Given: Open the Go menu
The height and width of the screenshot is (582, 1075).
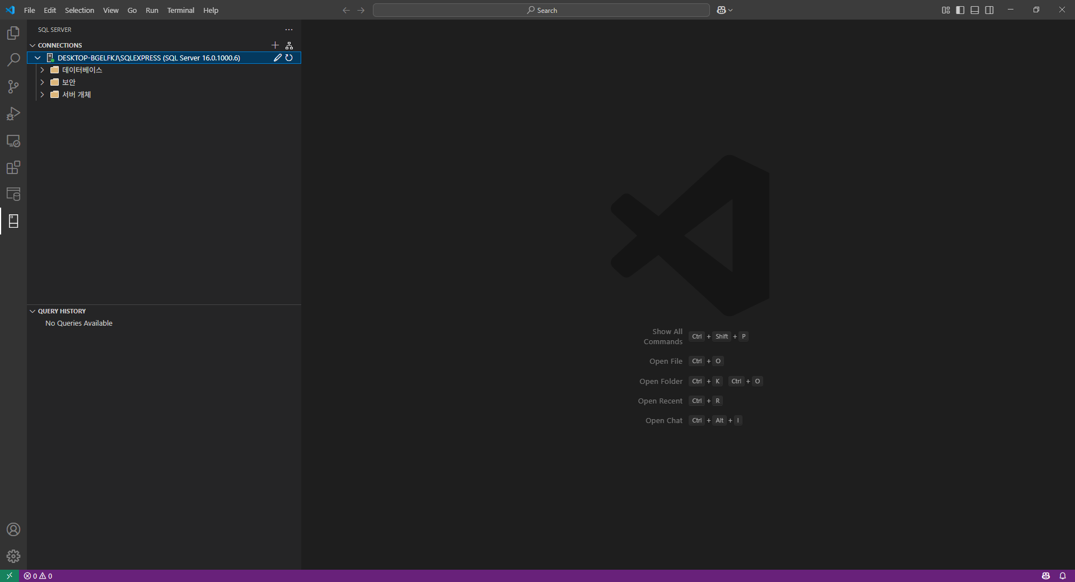Looking at the screenshot, I should 132,10.
